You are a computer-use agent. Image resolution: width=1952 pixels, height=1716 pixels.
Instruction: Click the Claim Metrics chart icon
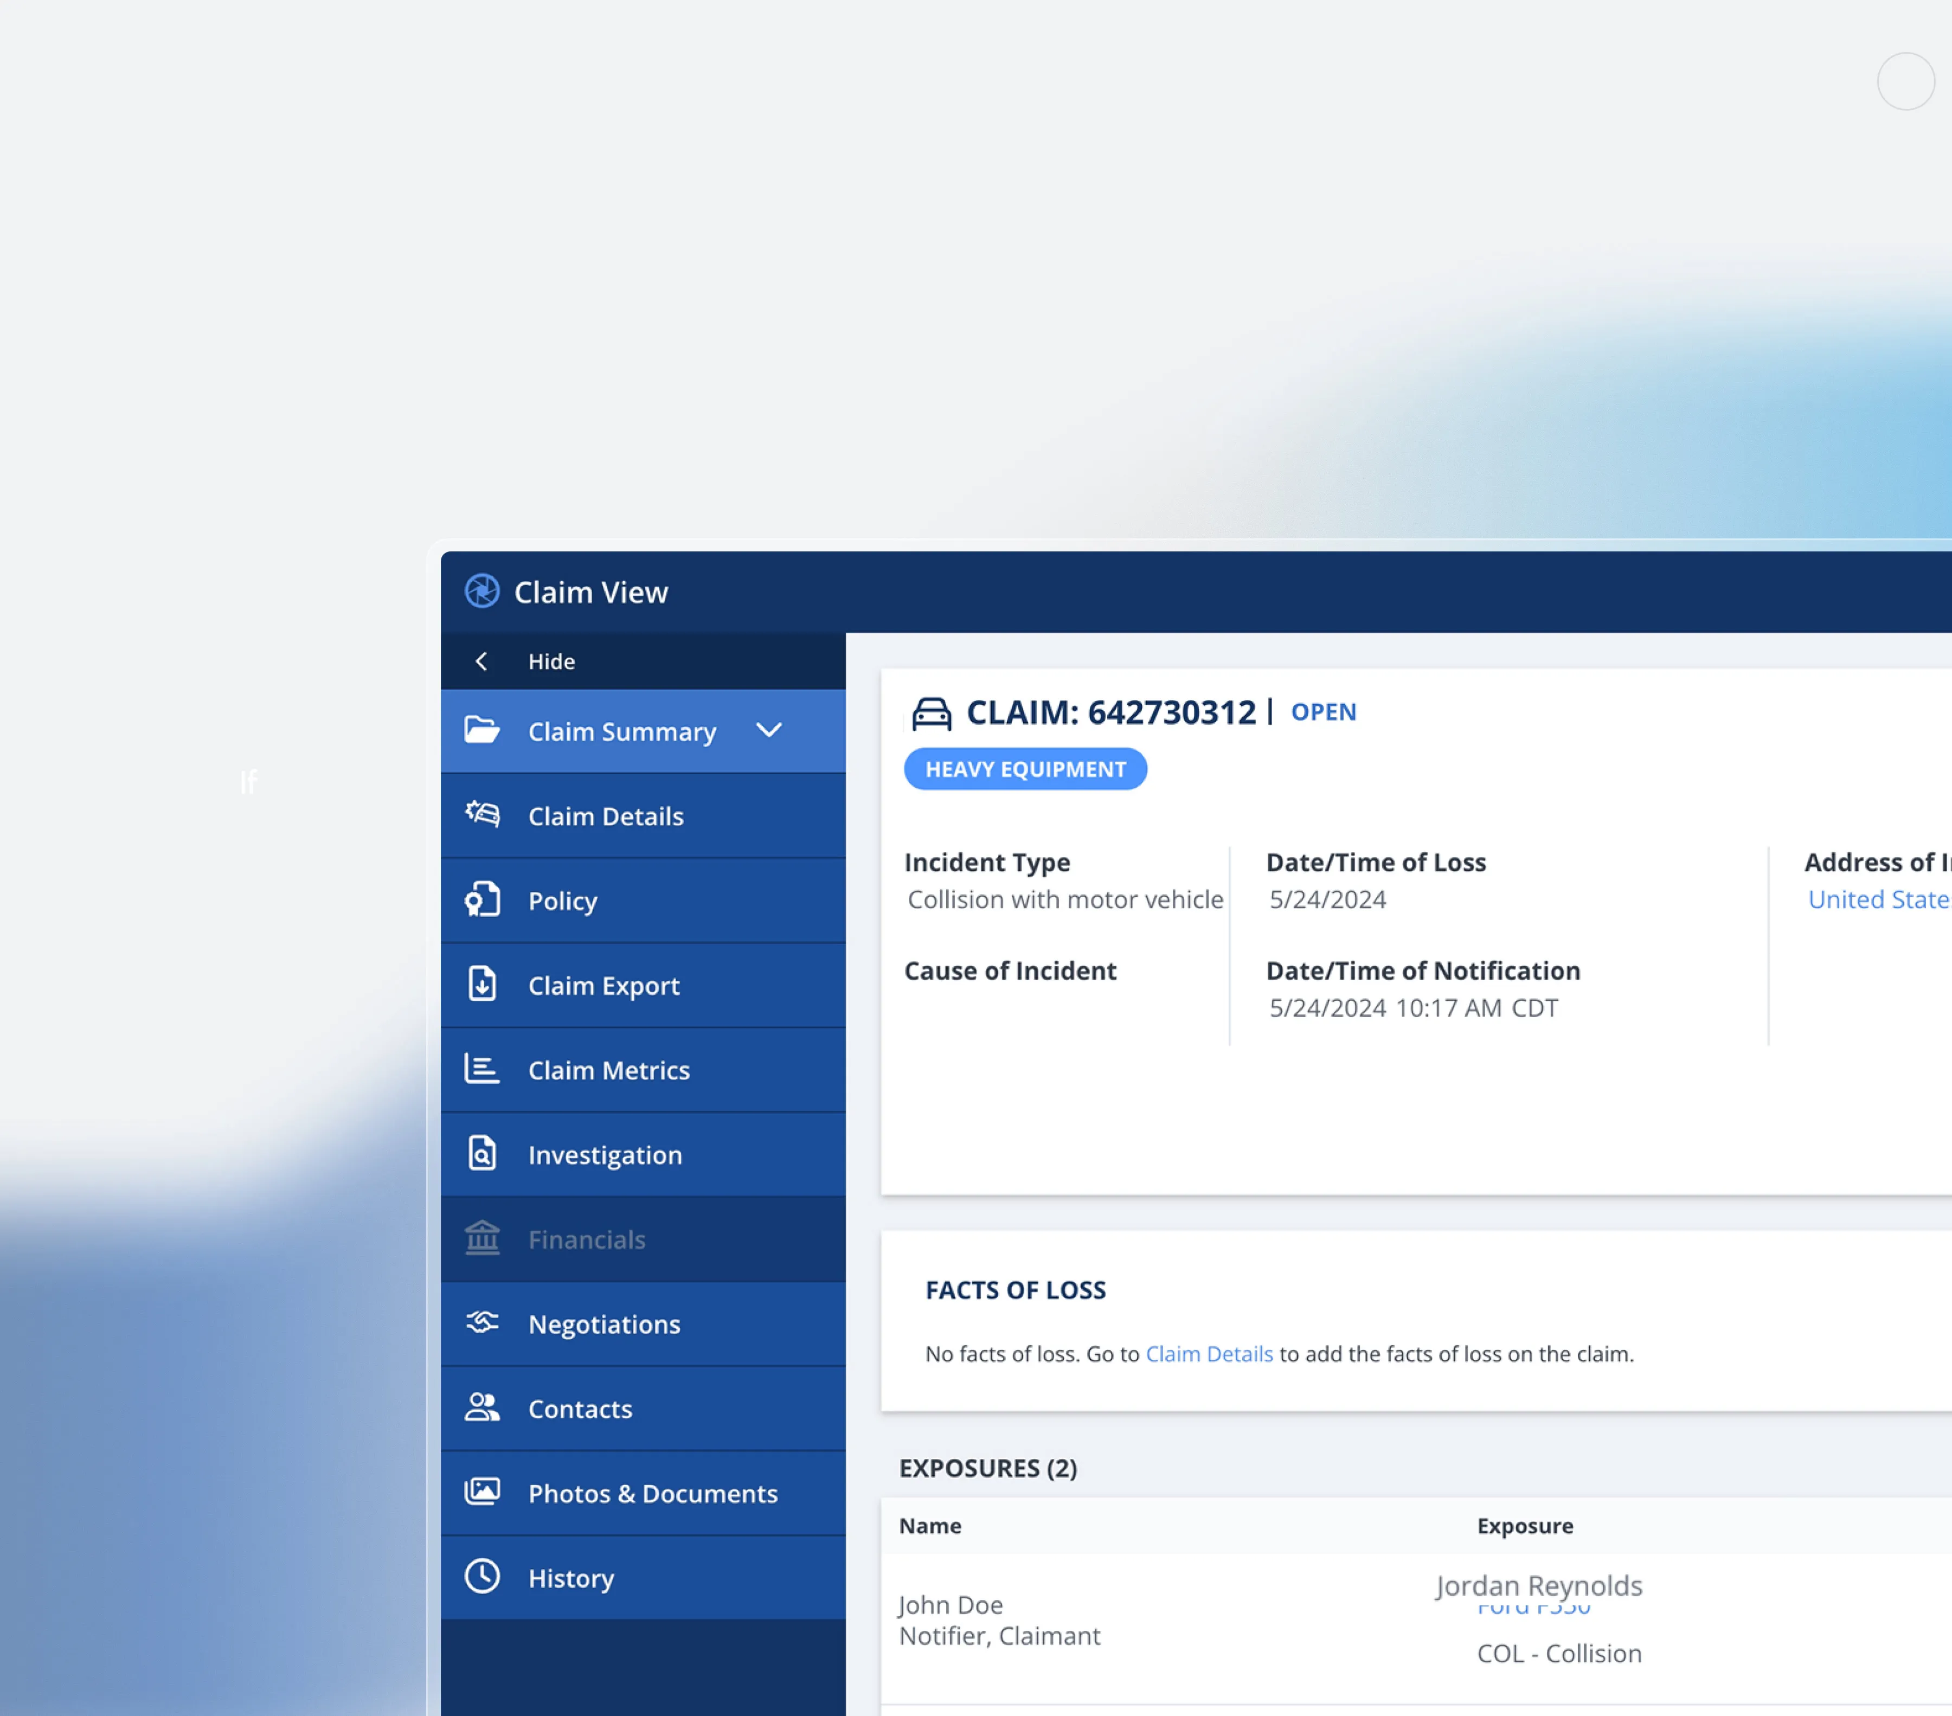tap(482, 1069)
